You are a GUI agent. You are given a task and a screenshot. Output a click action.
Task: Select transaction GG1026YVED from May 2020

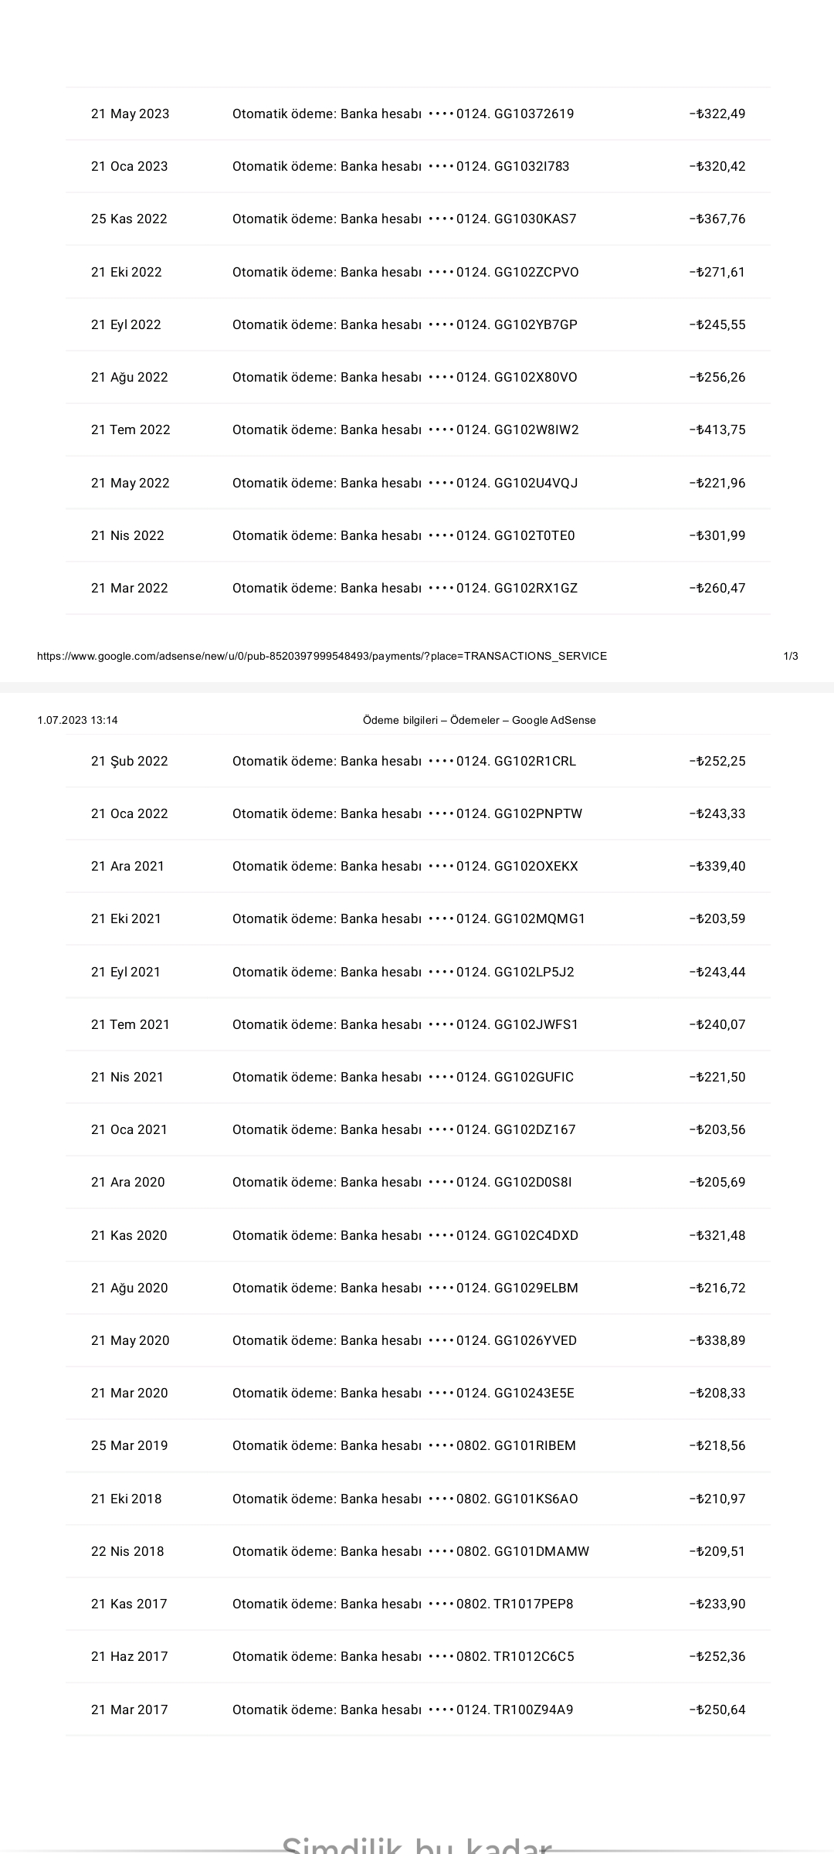tap(535, 1341)
